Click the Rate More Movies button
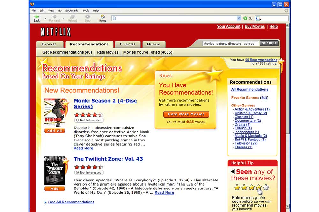 click(x=186, y=114)
